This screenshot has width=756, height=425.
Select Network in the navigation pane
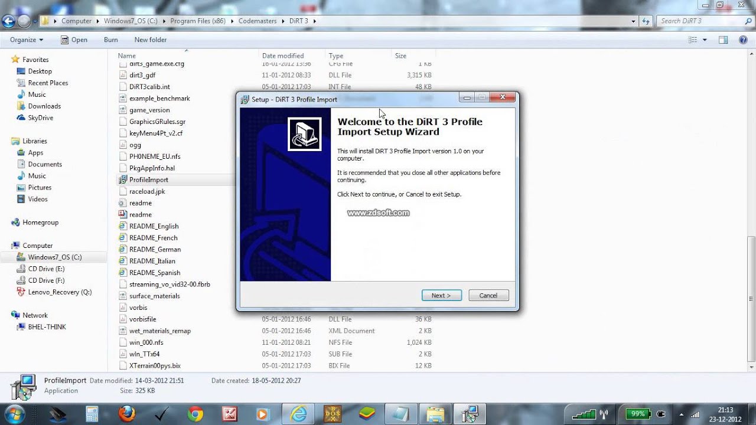tap(35, 315)
